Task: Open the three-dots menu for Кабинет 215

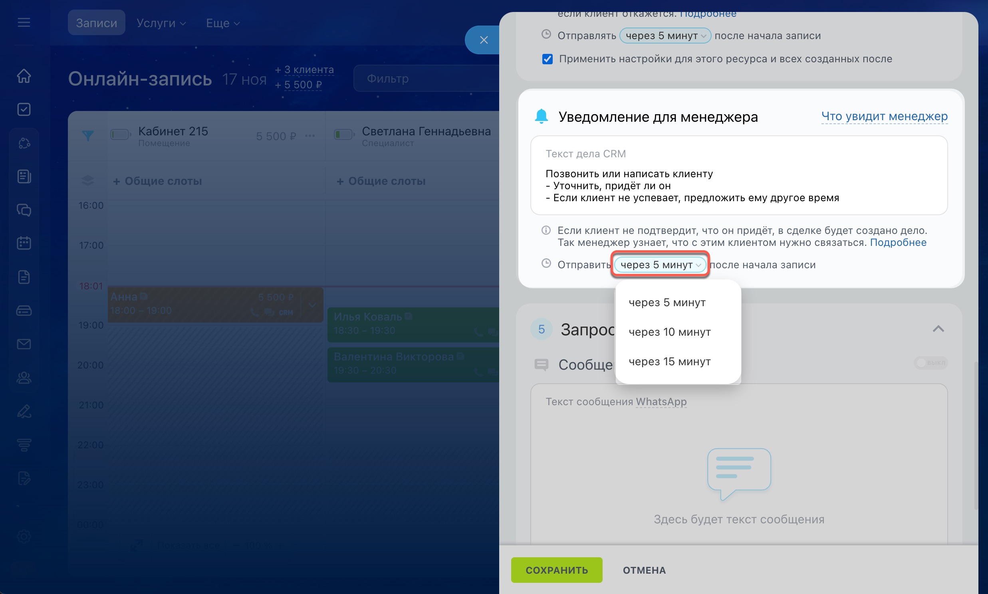Action: tap(310, 136)
